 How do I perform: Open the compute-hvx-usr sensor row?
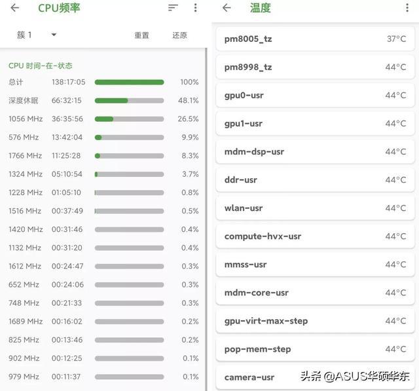pos(315,236)
